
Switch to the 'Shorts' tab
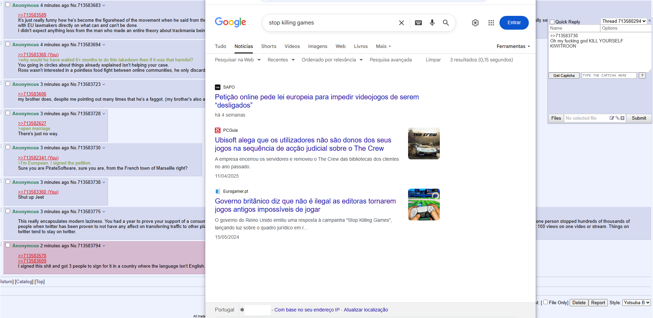269,46
